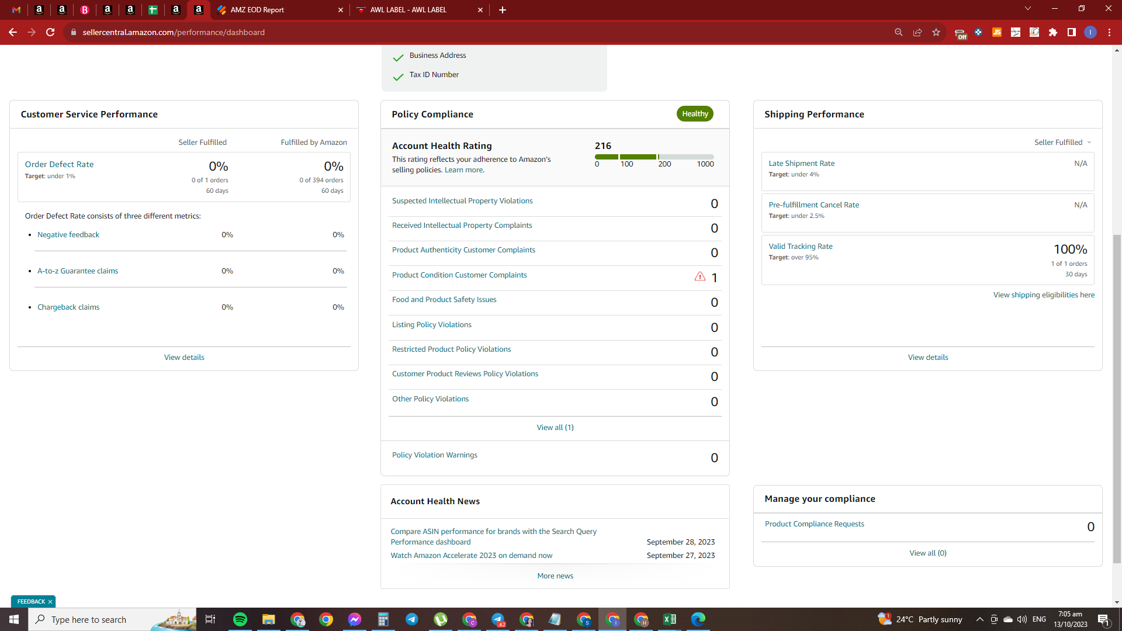Click View all (1) policy issues

pos(555,428)
